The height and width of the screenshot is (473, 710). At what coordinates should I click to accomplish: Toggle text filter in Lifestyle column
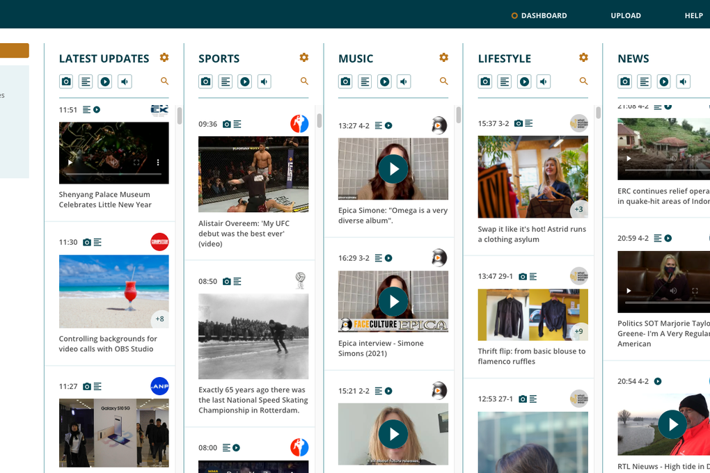tap(505, 82)
